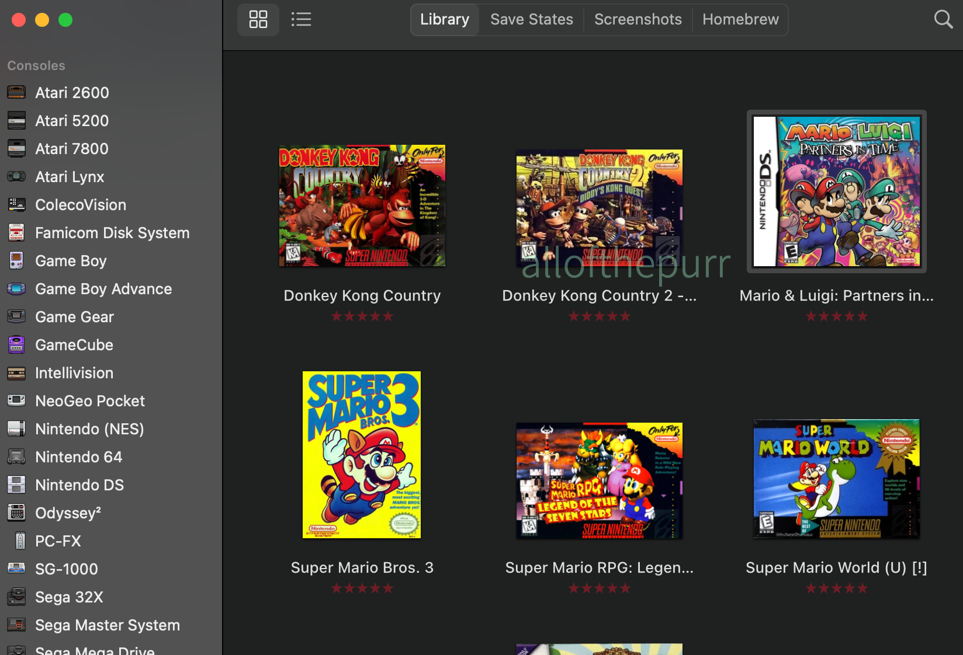Click the Nintendo (NES) console icon

pos(16,428)
